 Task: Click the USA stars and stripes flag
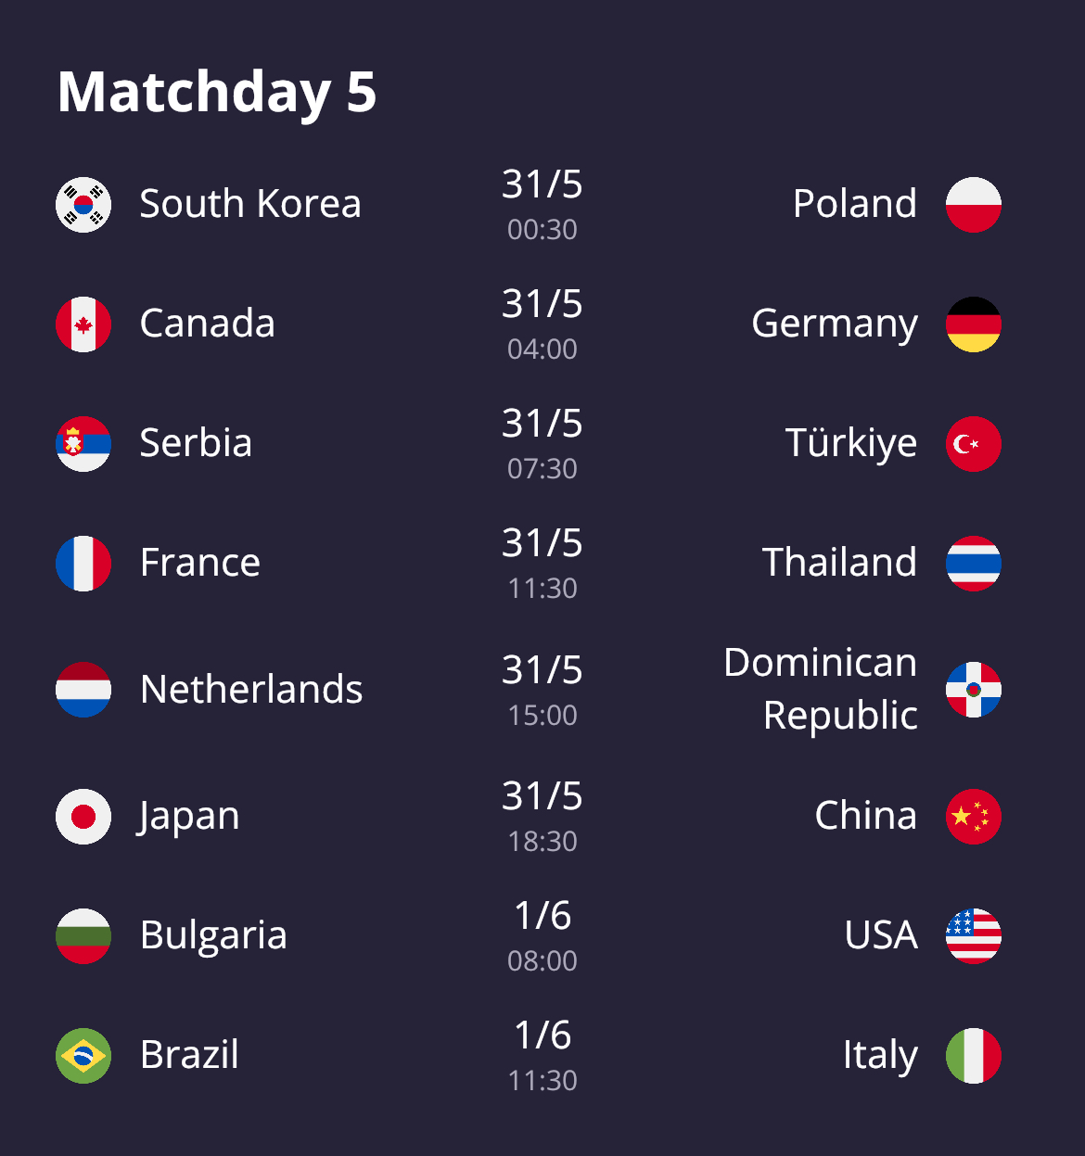(x=974, y=936)
